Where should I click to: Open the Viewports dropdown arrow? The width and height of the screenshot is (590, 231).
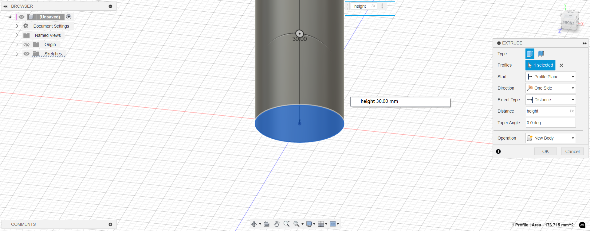tap(338, 224)
